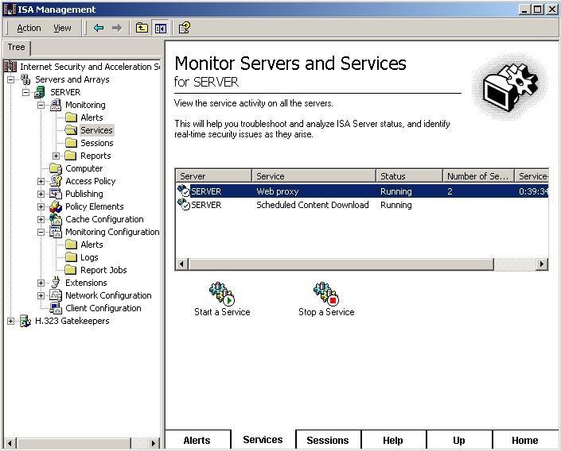This screenshot has height=451, width=561.
Task: Click the Back arrow toolbar icon
Action: click(99, 28)
